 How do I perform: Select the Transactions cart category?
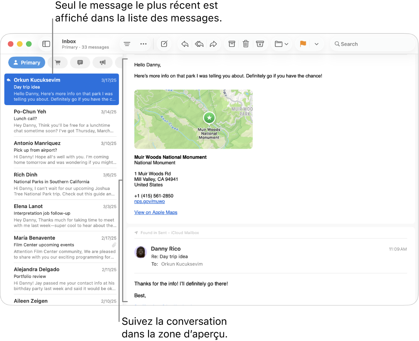coord(58,62)
